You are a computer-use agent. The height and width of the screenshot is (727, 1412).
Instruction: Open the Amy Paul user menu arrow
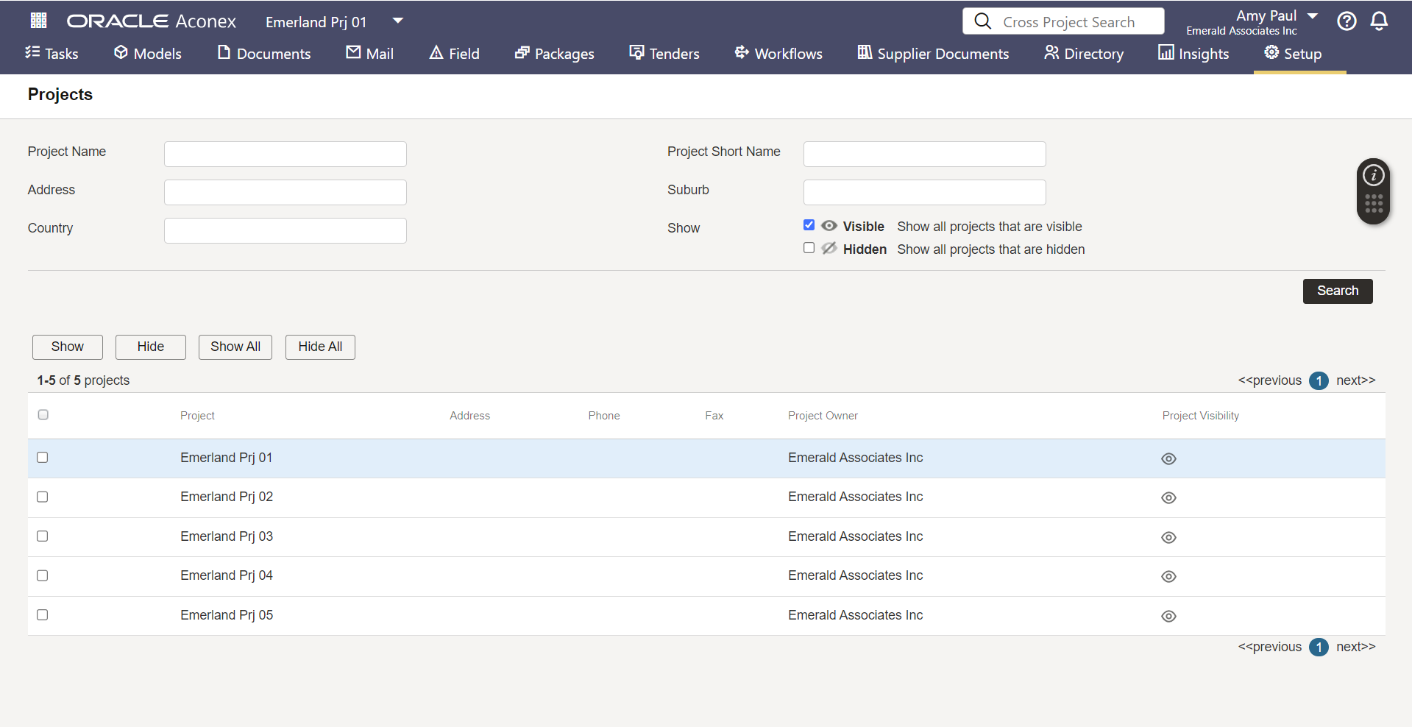[x=1313, y=15]
